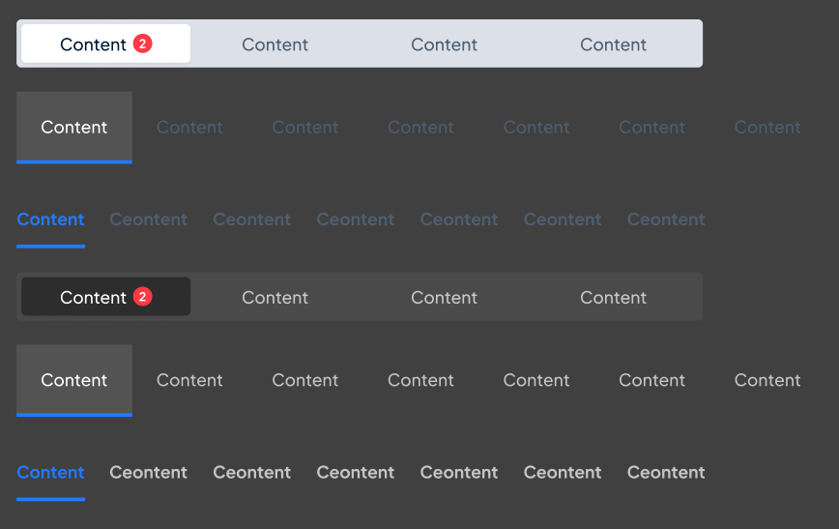Select the first dimmed Ceontent tab
839x529 pixels.
[148, 220]
